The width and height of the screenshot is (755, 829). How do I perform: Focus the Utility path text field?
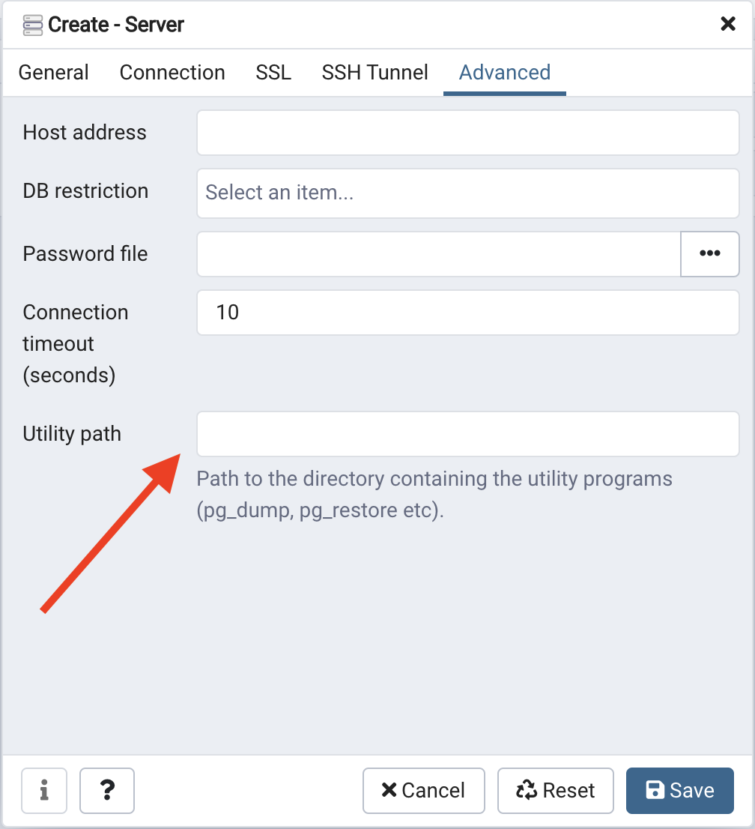click(467, 434)
